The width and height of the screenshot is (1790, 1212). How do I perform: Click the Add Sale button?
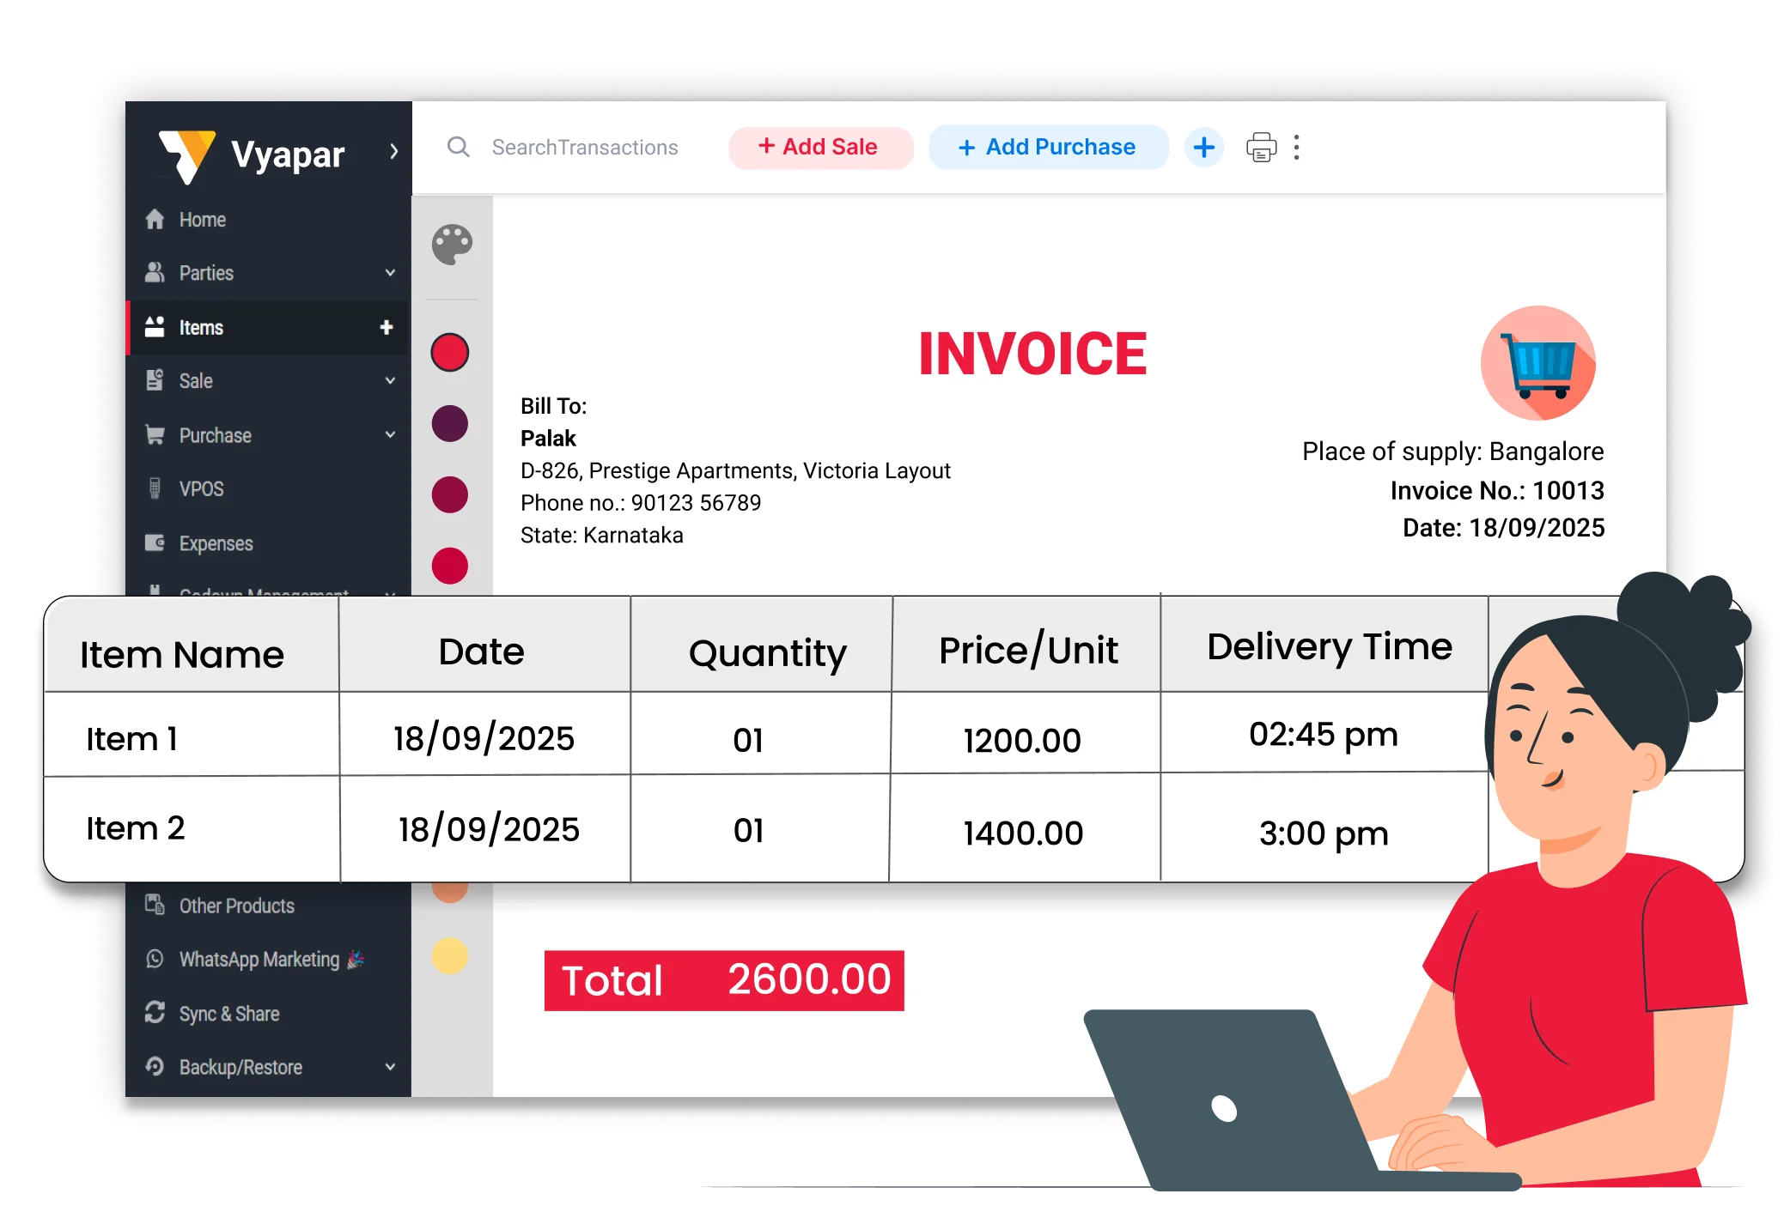tap(819, 148)
